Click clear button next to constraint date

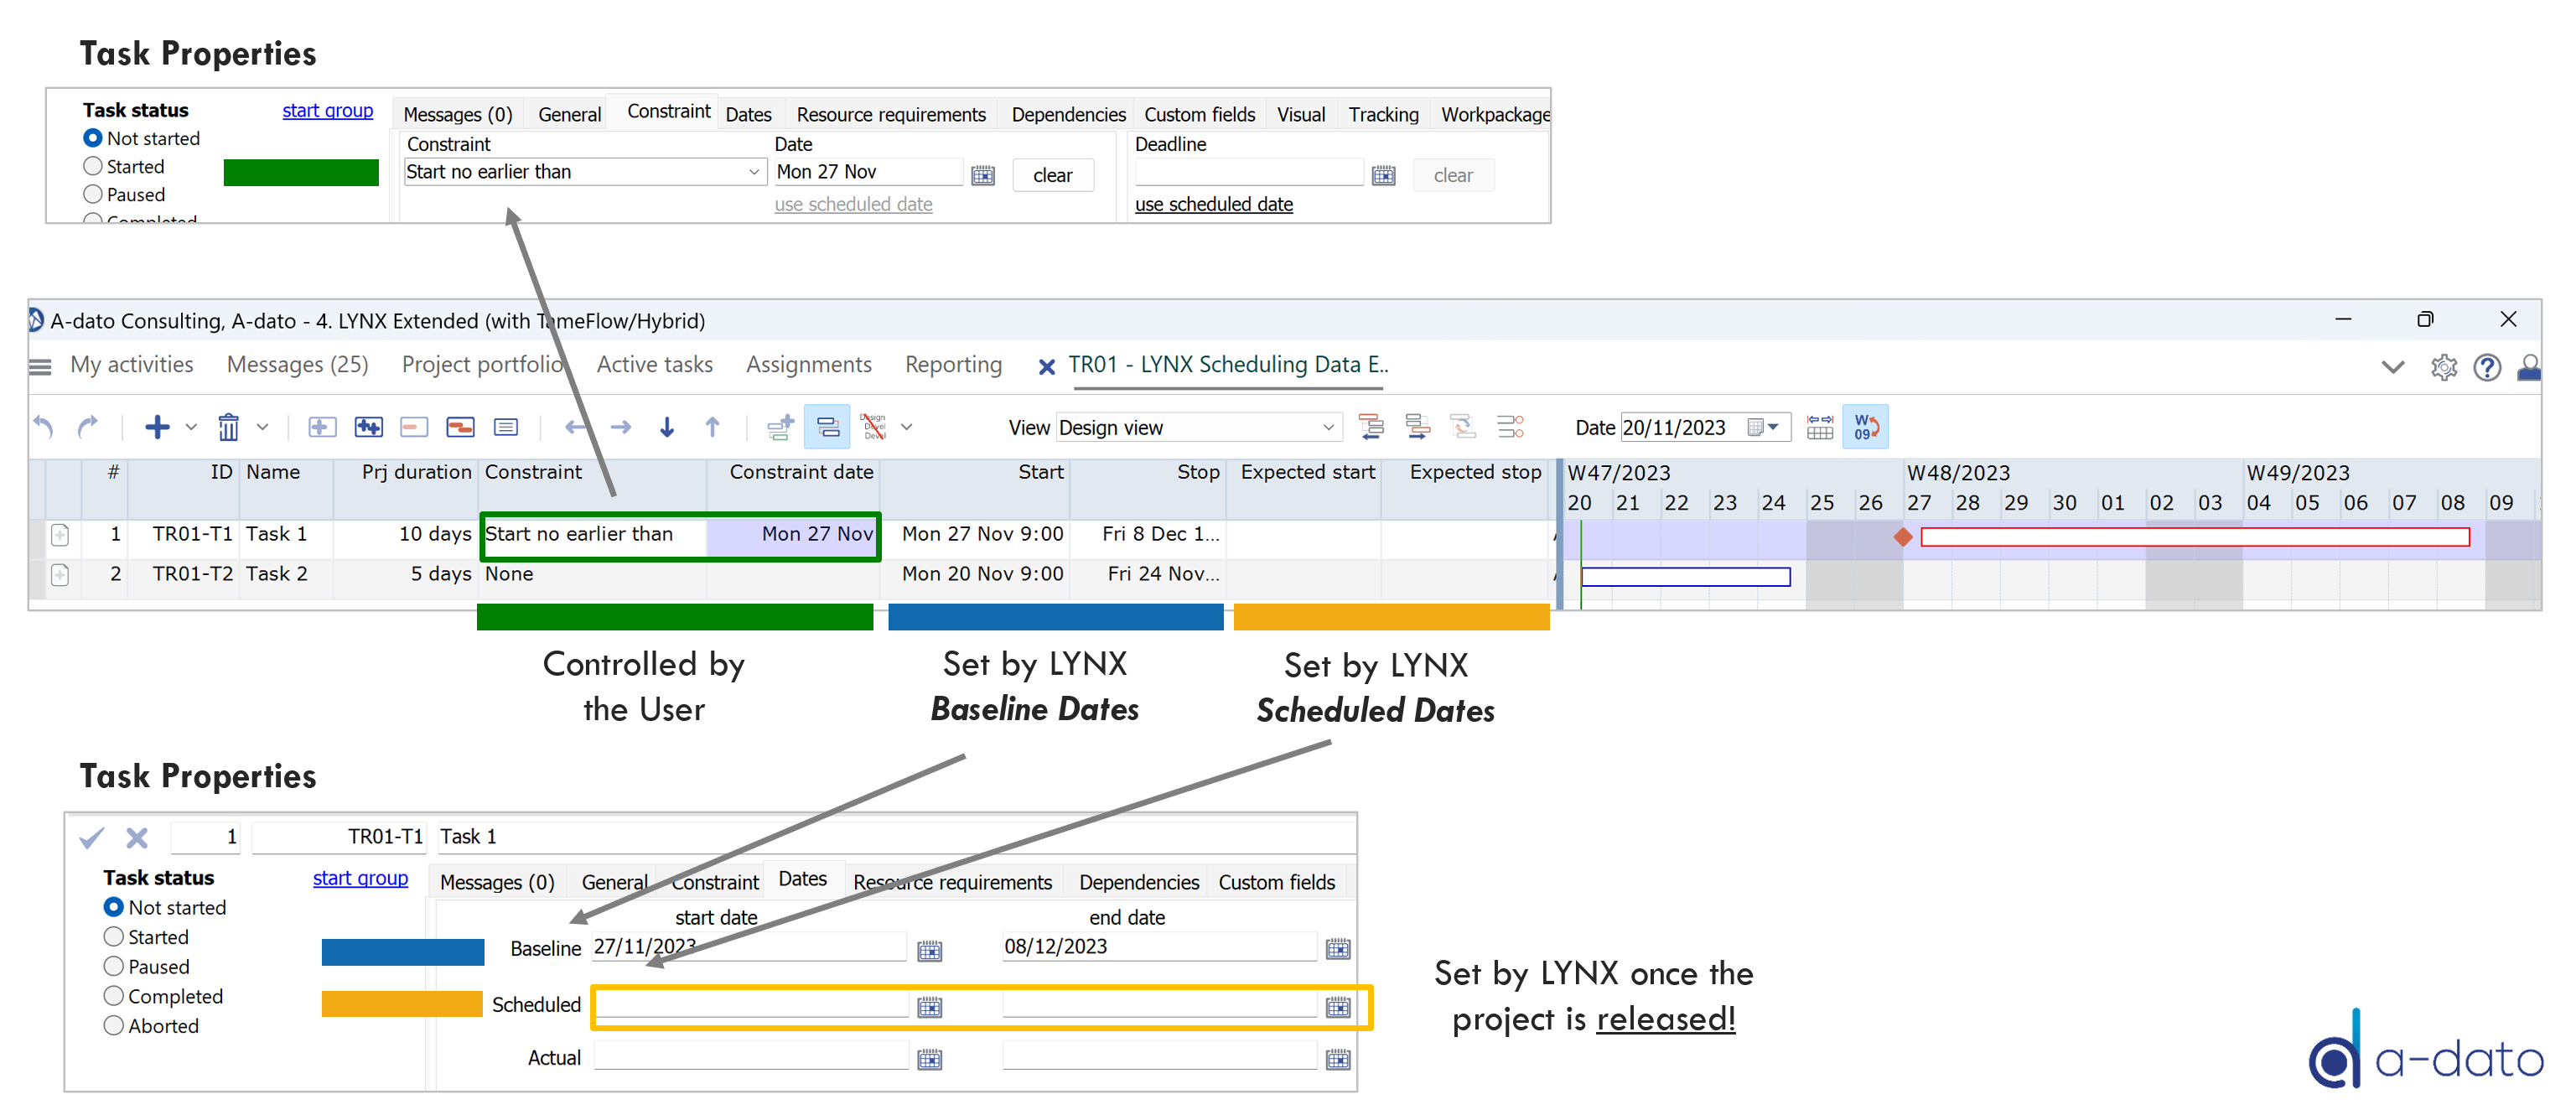(x=1053, y=176)
